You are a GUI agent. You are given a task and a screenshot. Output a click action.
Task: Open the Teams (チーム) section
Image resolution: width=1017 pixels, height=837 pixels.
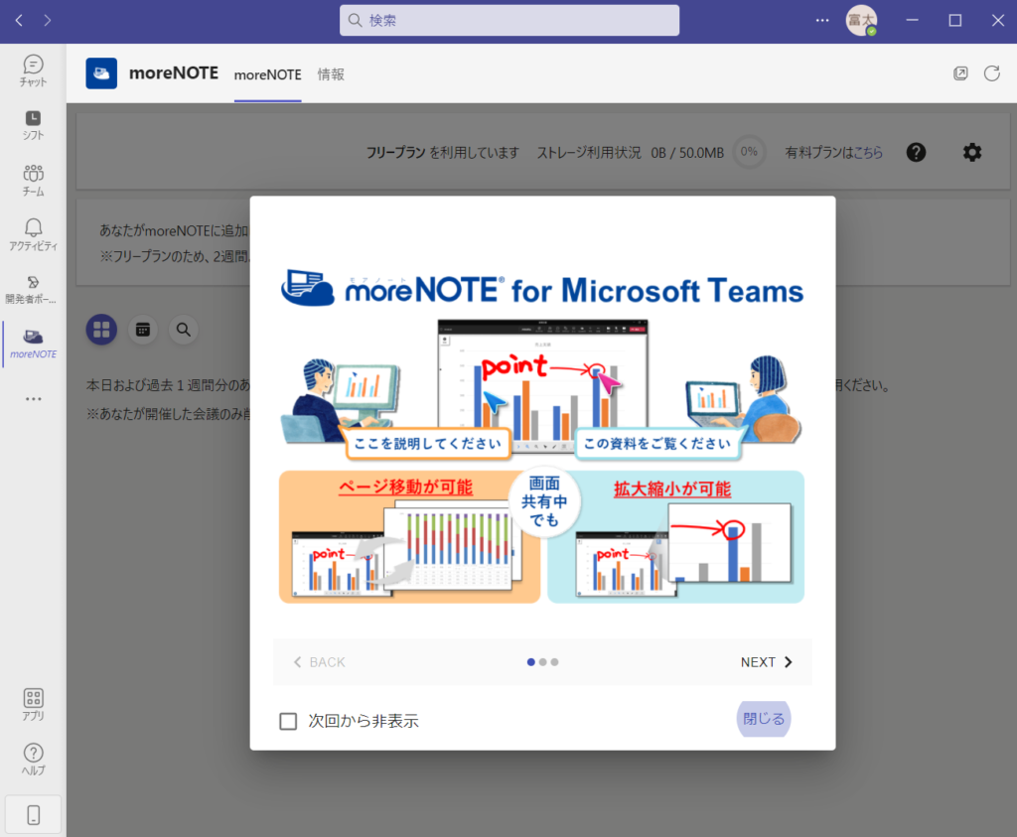[x=33, y=181]
